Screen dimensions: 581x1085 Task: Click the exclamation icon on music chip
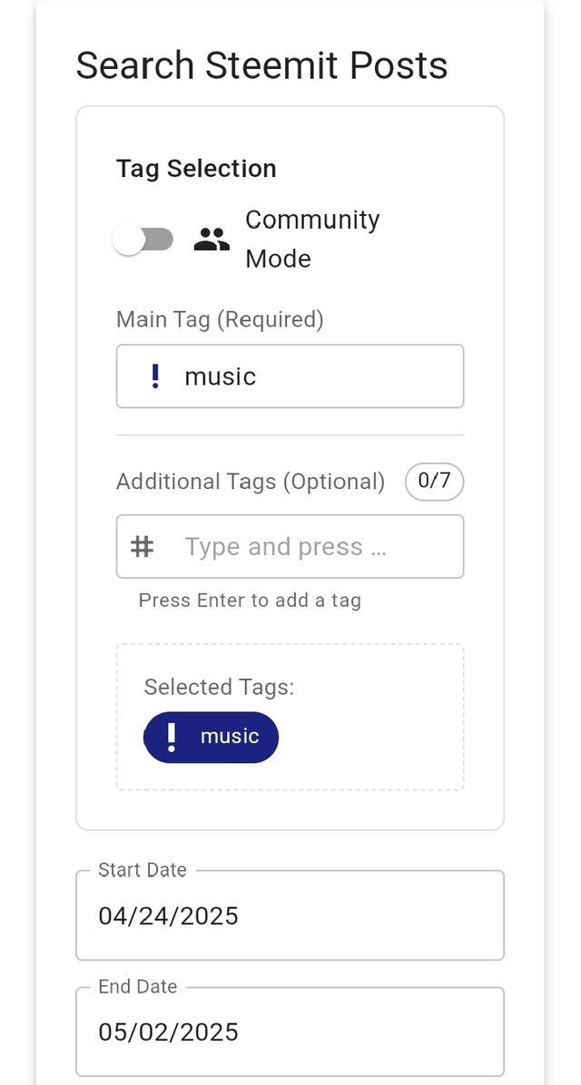172,737
